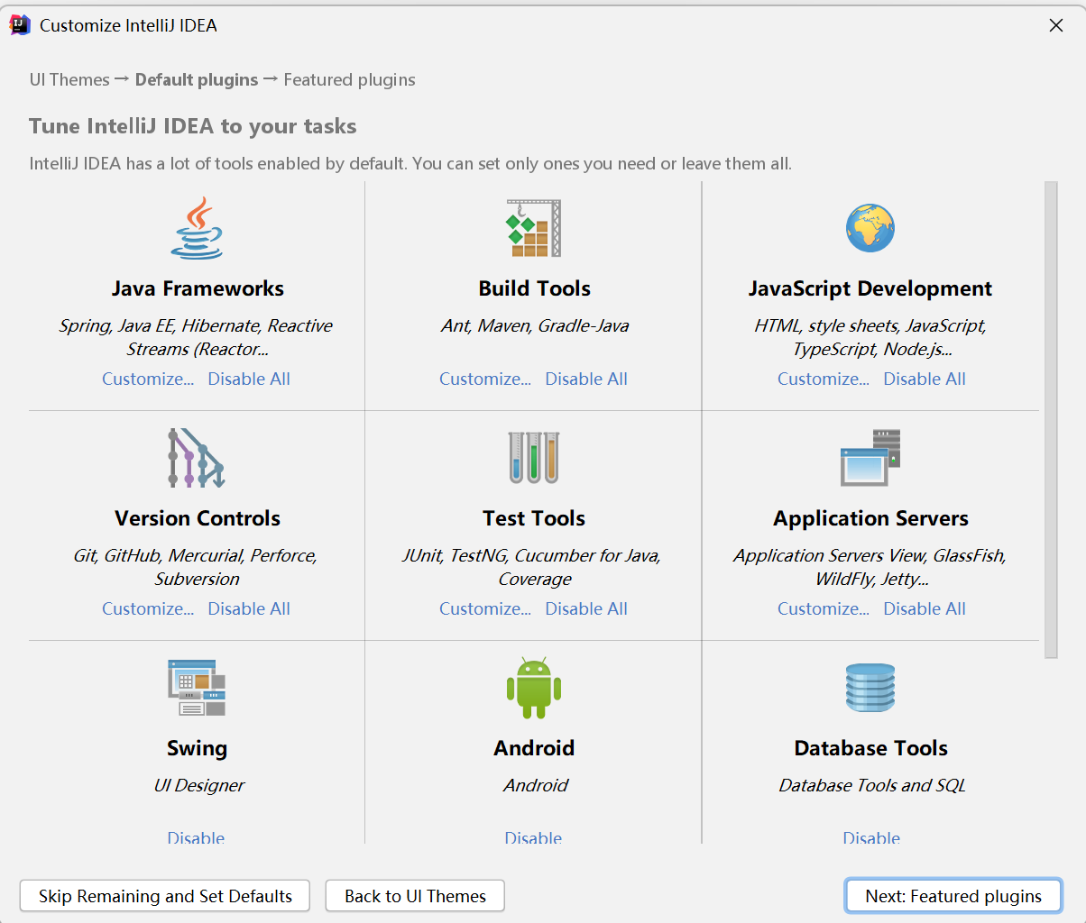Click the Android robot icon
This screenshot has width=1086, height=923.
point(534,688)
